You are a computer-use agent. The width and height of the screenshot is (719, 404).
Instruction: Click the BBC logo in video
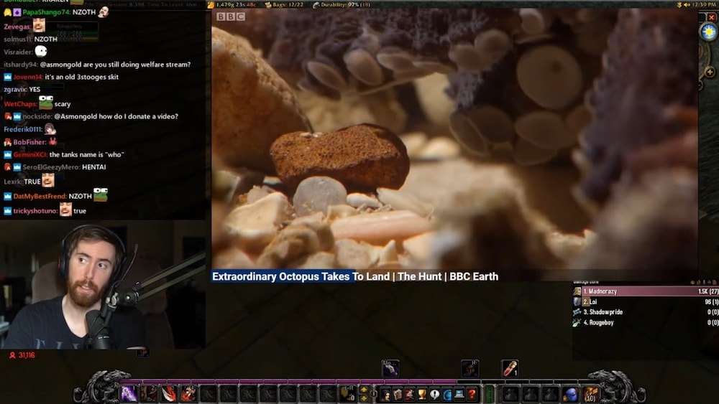(231, 17)
